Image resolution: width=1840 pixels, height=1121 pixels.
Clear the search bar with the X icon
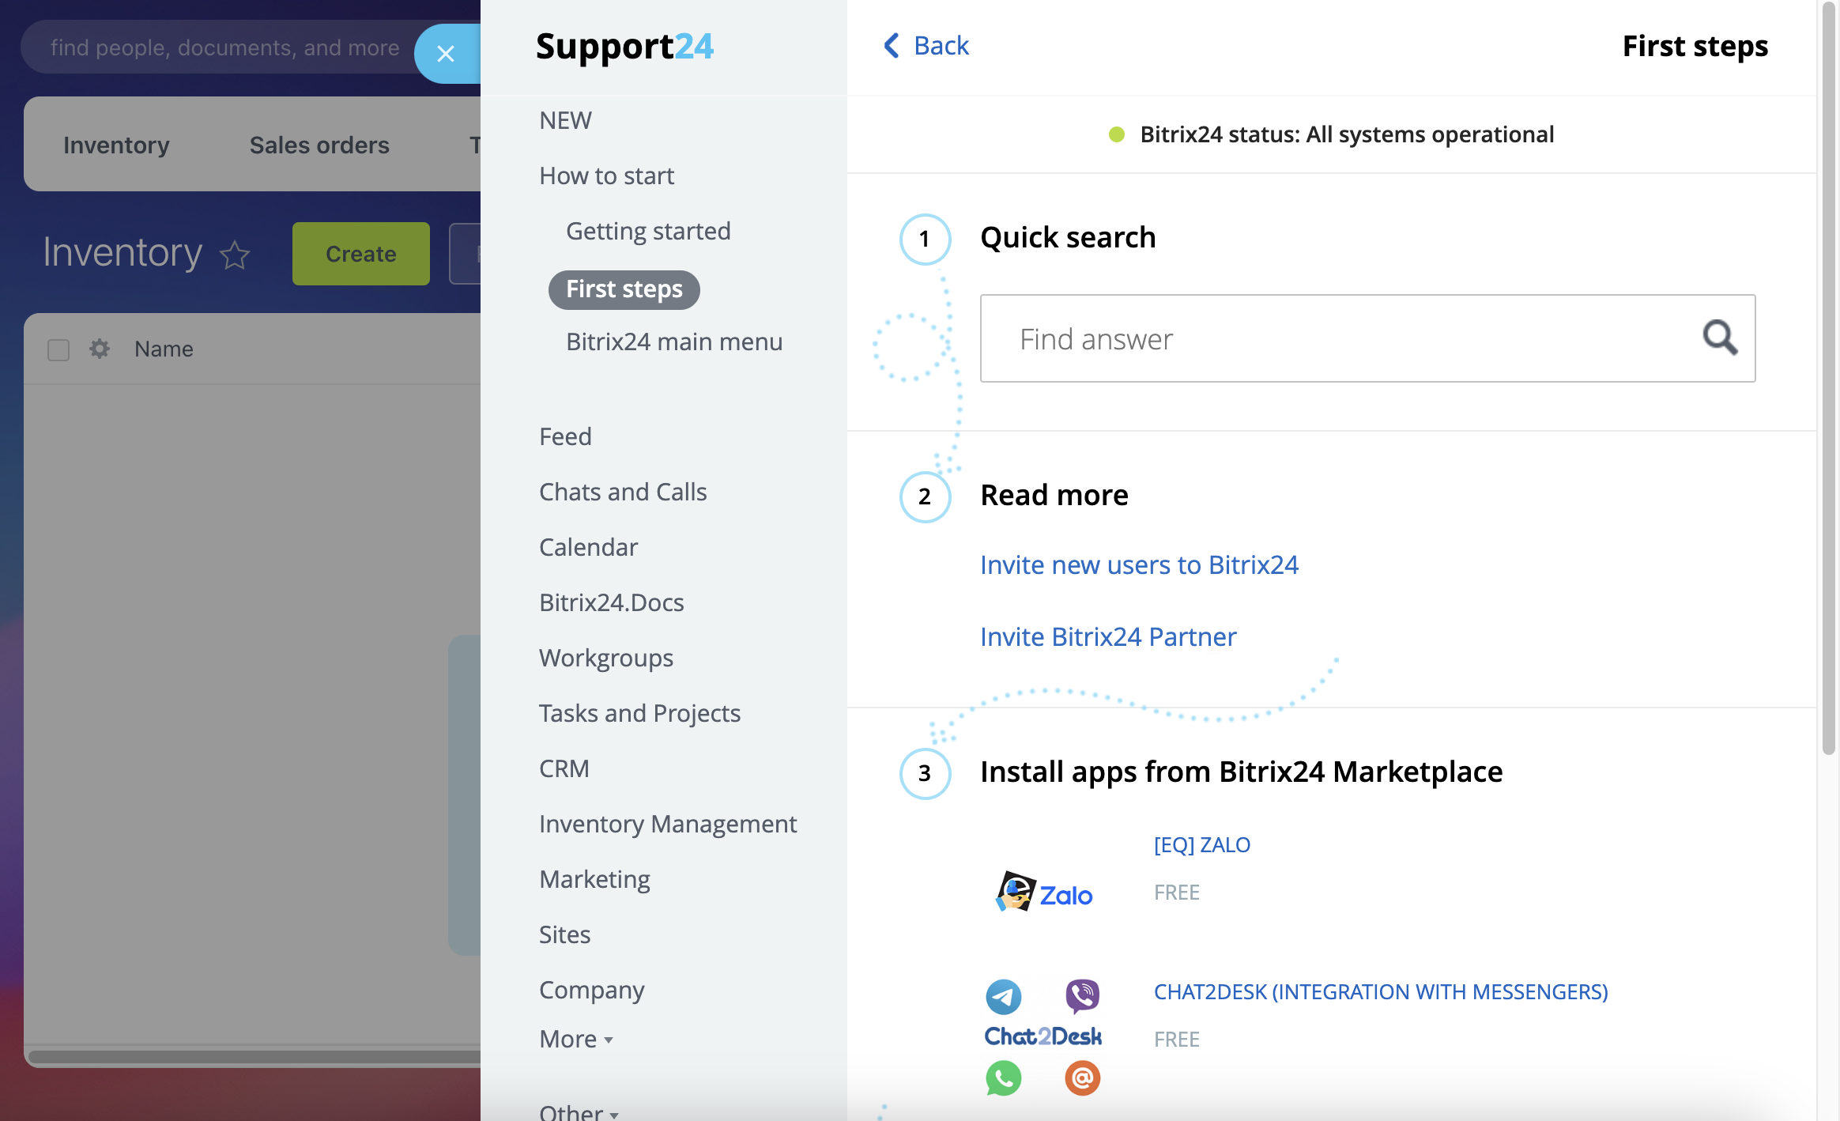click(447, 53)
